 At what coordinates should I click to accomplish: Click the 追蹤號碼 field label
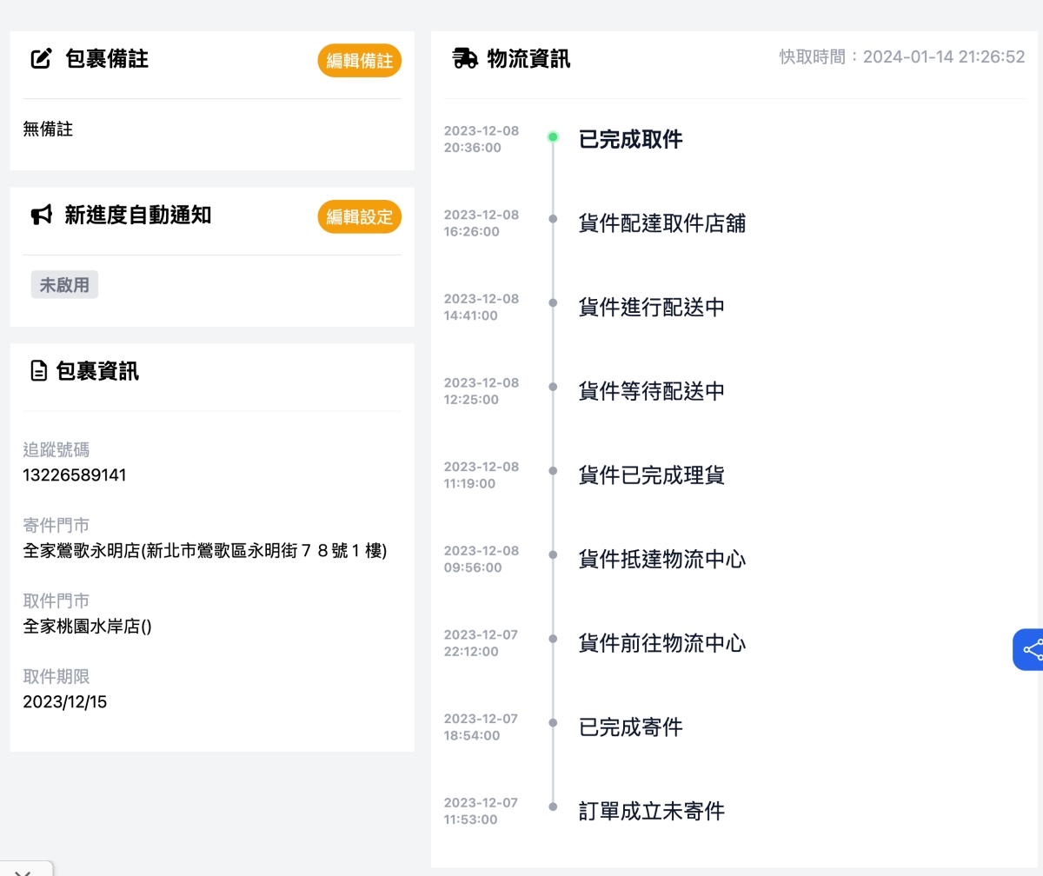point(56,450)
